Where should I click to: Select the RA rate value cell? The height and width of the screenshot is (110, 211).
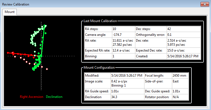[x=124, y=43]
